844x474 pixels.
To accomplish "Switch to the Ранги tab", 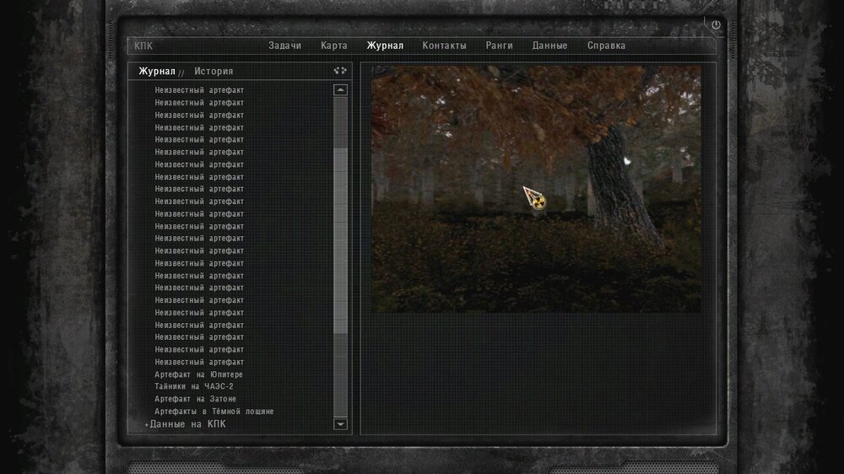I will tap(499, 46).
